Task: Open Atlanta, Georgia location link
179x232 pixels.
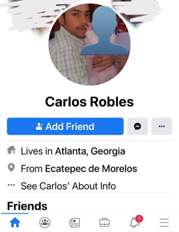Action: click(x=90, y=151)
